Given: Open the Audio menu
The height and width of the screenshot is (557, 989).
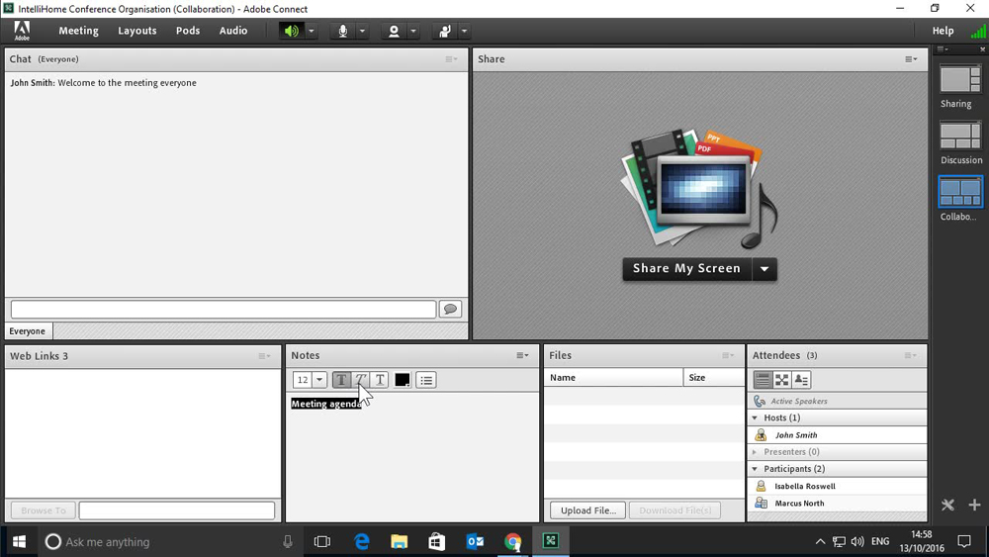Looking at the screenshot, I should (232, 31).
